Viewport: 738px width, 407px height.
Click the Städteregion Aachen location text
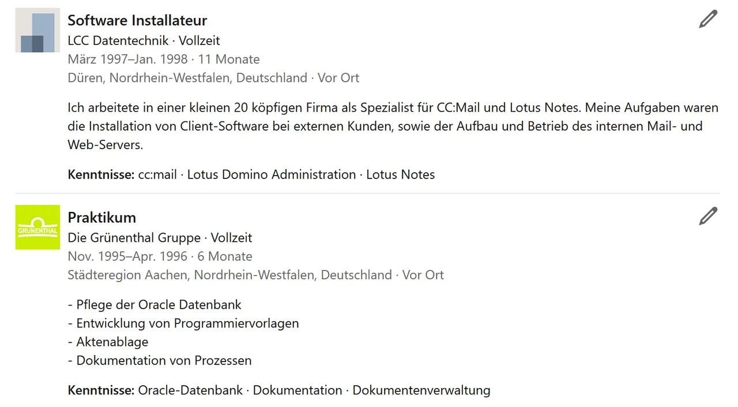coord(229,275)
